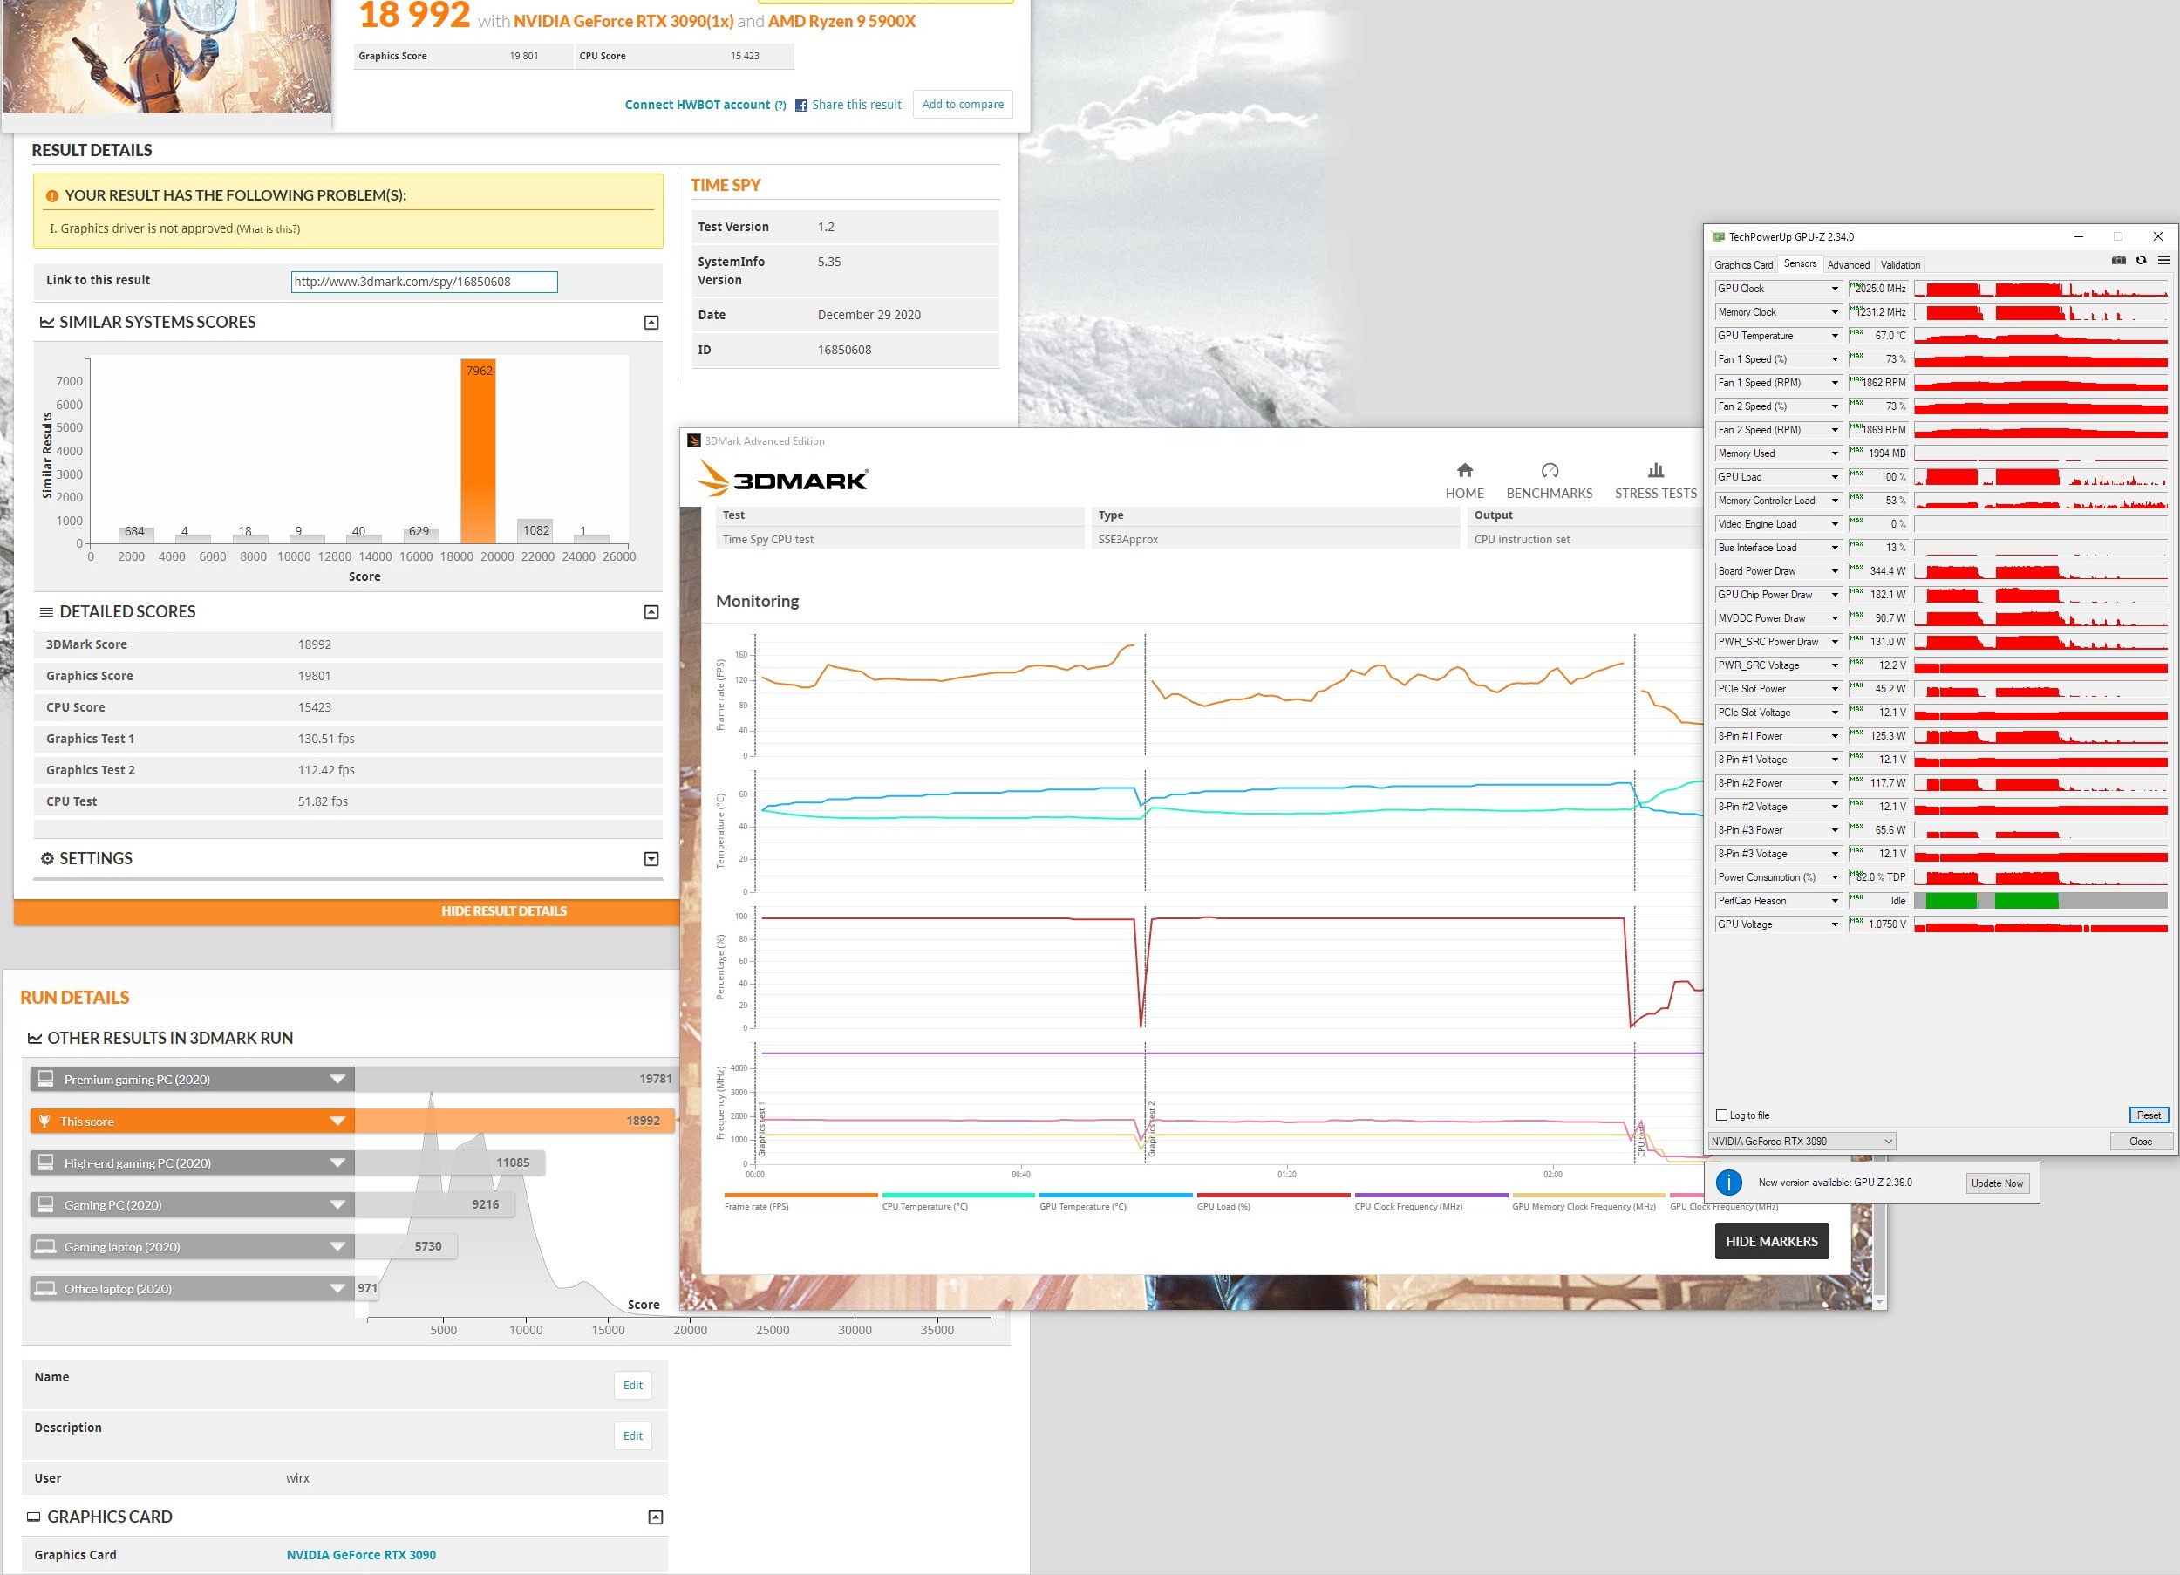Click the Premium gaming PC computer icon
This screenshot has height=1575, width=2180.
click(45, 1079)
